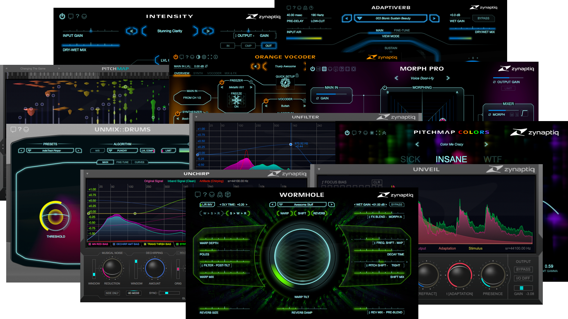Open the CURVES tab in Unmix Drums

coord(140,162)
